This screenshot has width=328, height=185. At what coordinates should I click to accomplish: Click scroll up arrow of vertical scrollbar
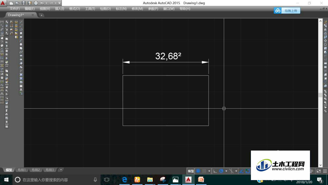pos(320,21)
